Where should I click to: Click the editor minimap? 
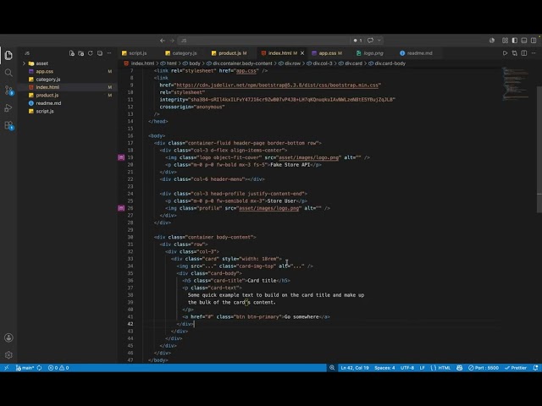[x=516, y=84]
